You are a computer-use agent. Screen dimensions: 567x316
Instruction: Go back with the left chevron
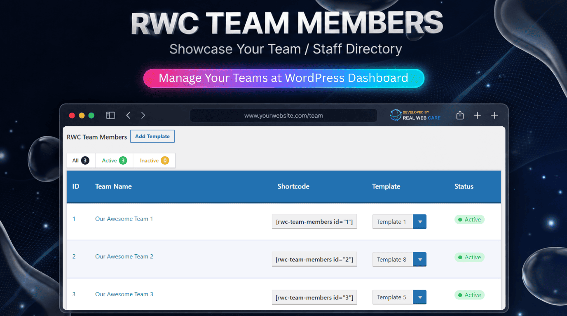[x=128, y=116]
